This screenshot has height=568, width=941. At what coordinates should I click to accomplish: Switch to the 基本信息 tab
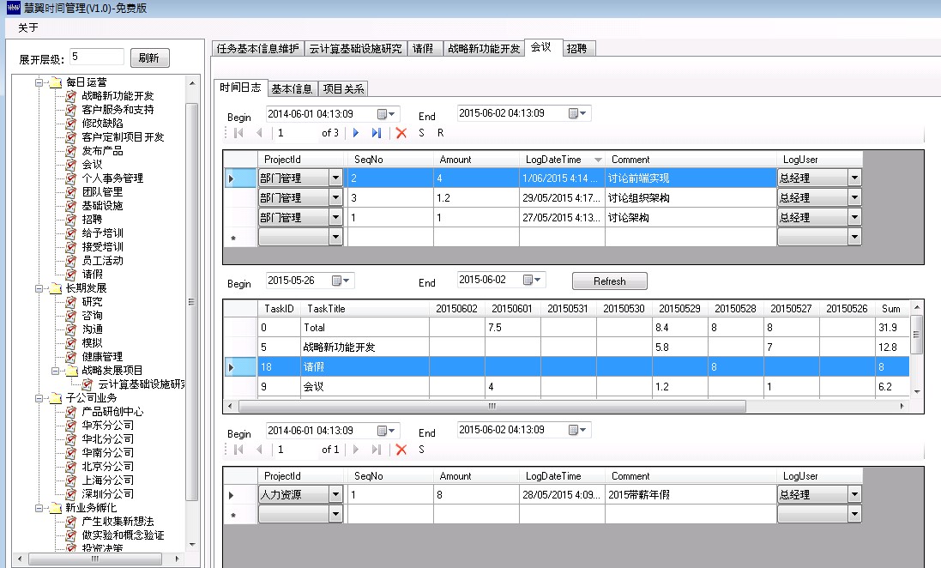(x=292, y=88)
